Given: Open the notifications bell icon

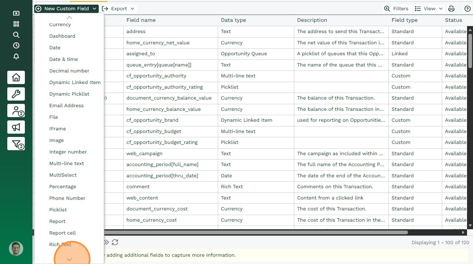Looking at the screenshot, I should [16, 57].
